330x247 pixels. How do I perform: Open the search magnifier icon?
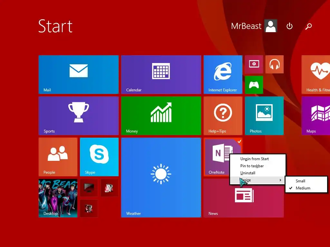tap(308, 26)
